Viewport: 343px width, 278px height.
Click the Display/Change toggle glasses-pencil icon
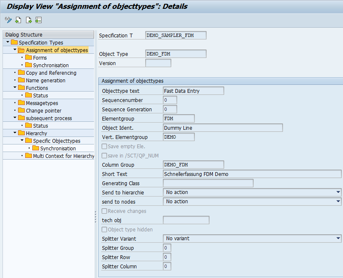point(8,20)
